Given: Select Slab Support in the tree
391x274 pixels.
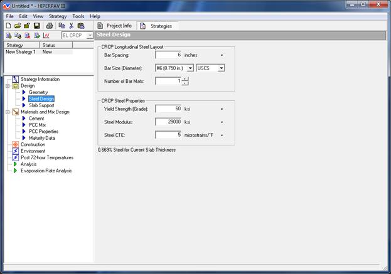Looking at the screenshot, I should [x=41, y=105].
